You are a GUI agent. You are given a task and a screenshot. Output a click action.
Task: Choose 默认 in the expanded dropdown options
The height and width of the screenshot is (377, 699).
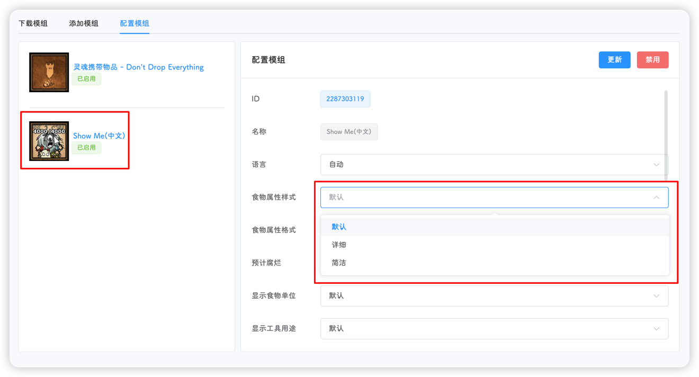tap(339, 226)
